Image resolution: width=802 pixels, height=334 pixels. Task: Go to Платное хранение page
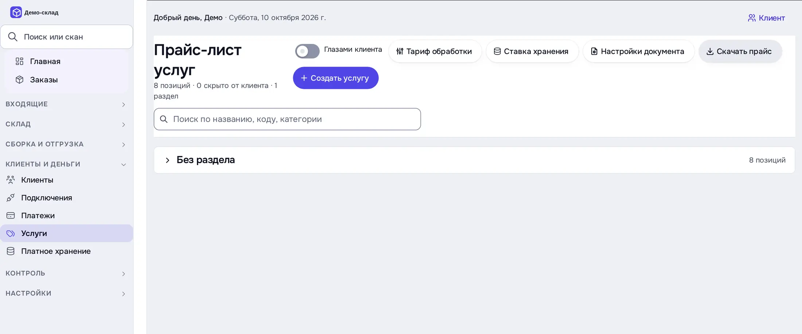[67, 251]
